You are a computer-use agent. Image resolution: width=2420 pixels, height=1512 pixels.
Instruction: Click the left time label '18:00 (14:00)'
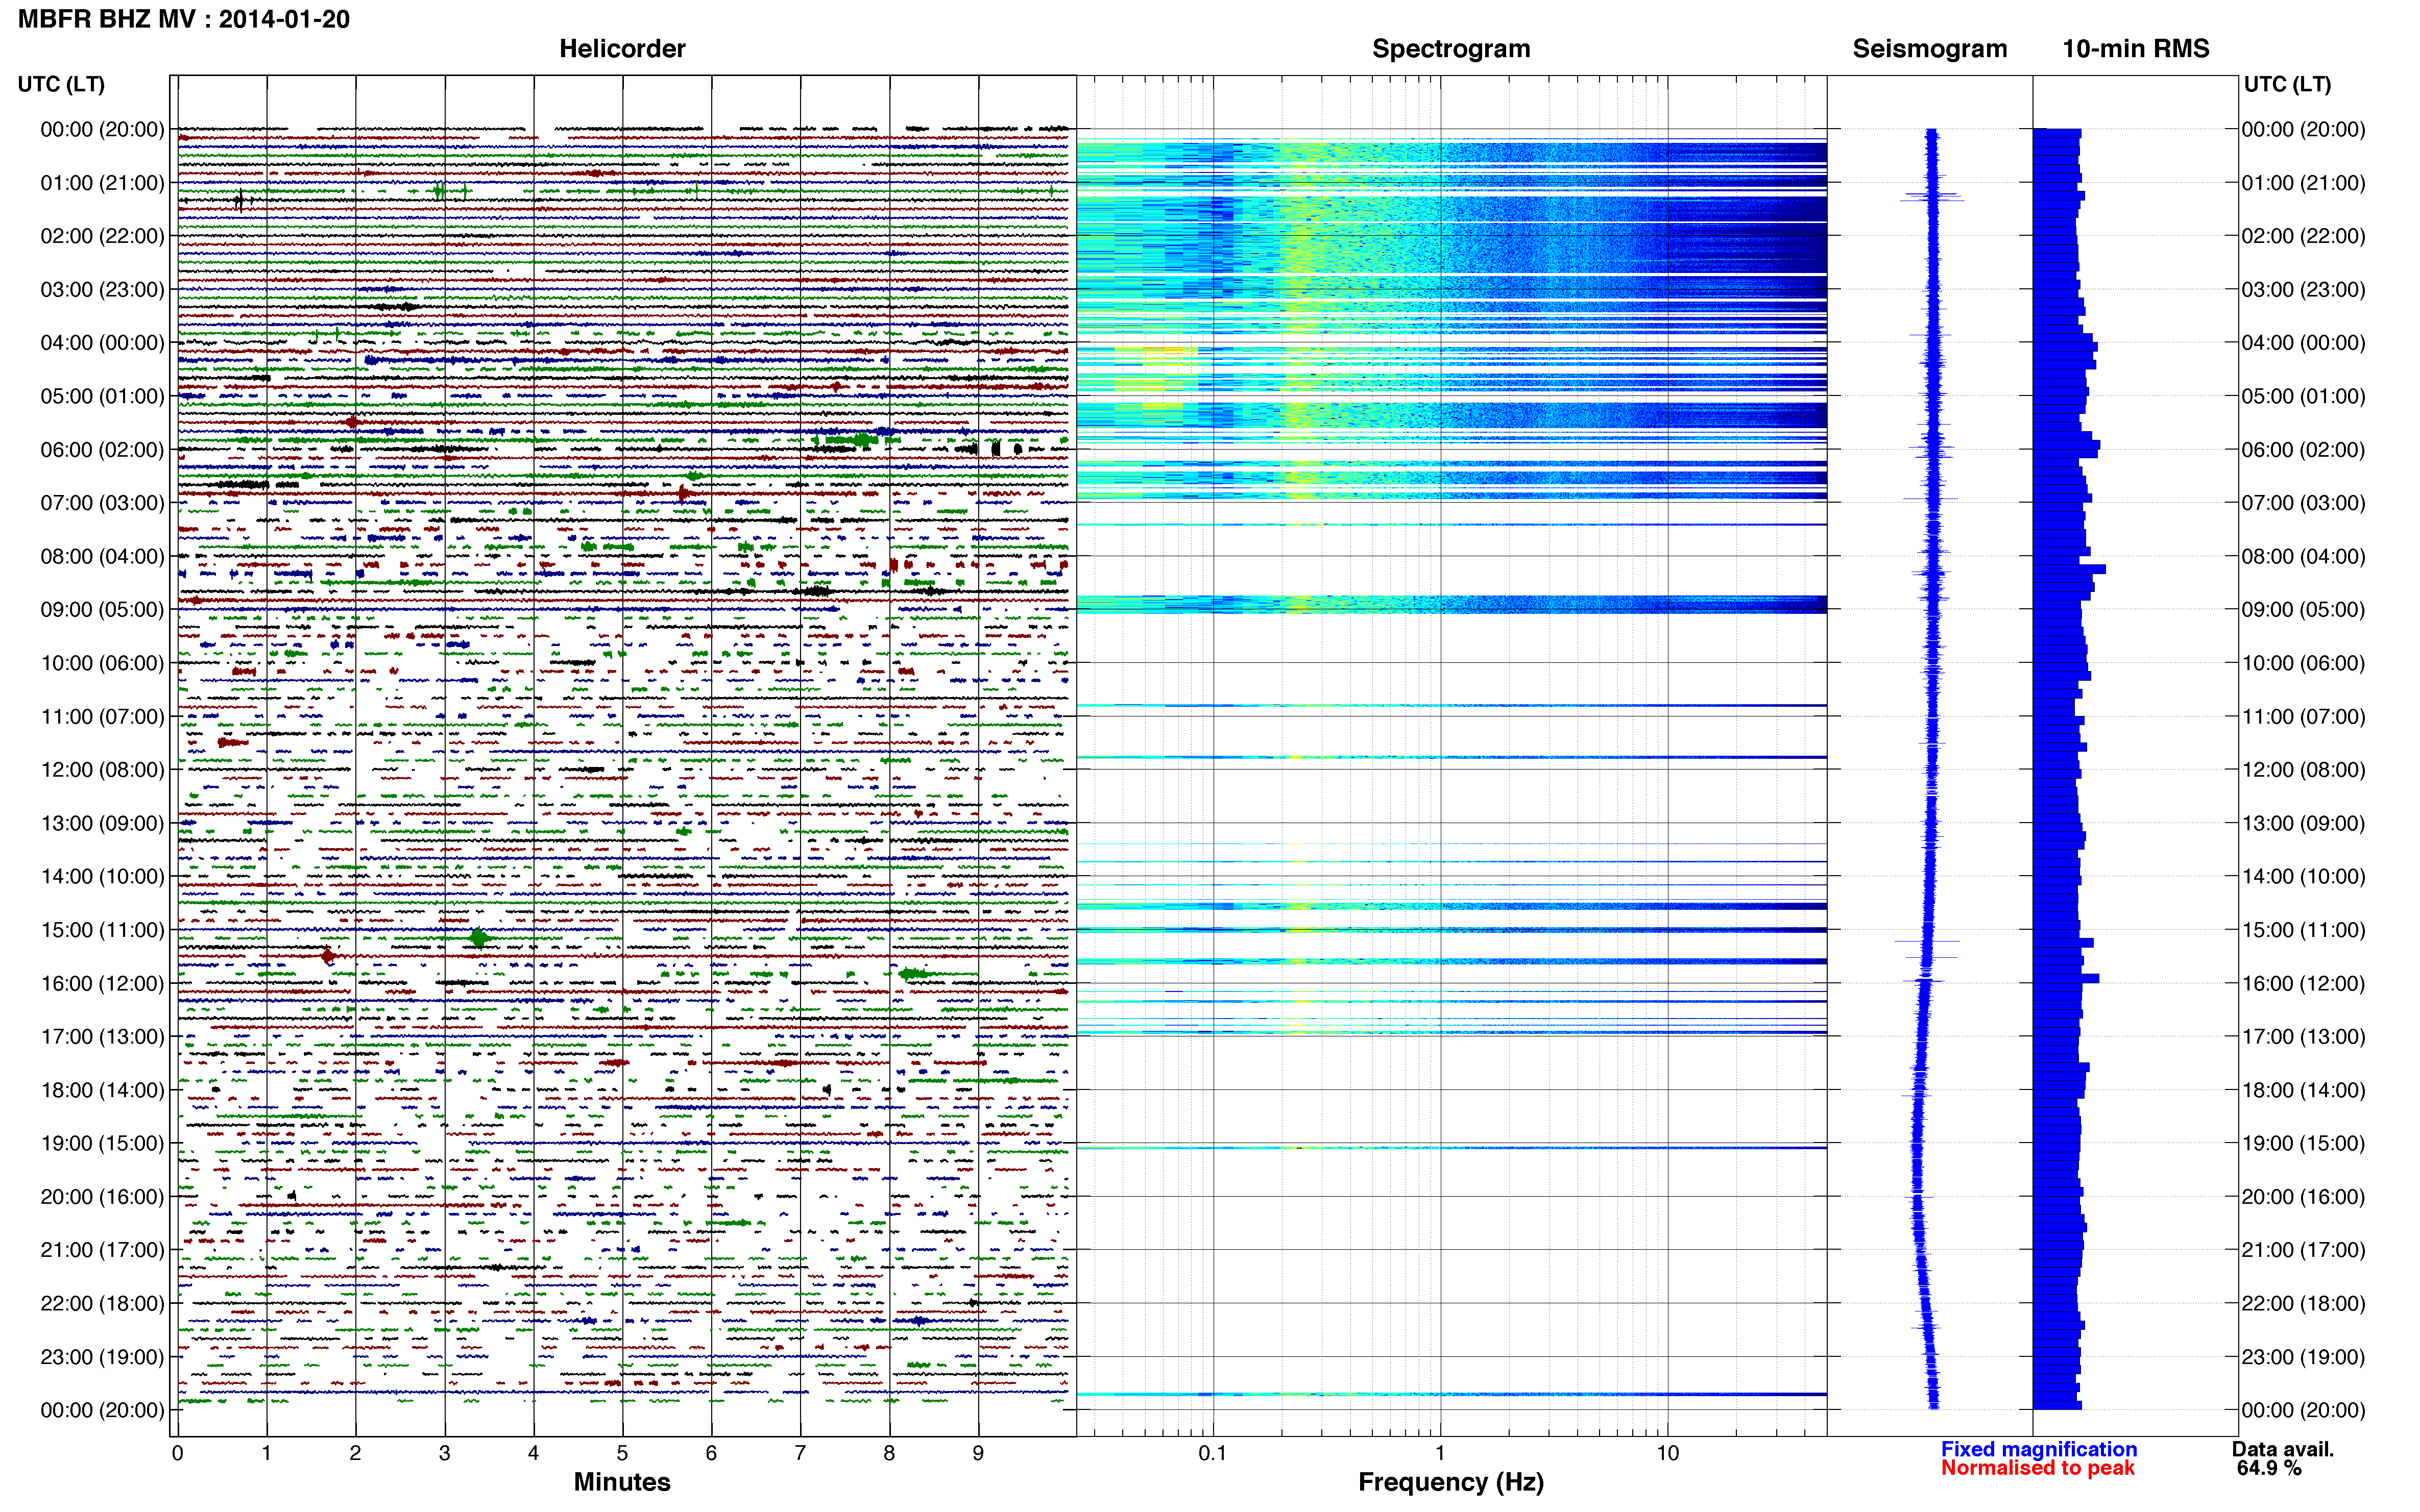point(102,1090)
